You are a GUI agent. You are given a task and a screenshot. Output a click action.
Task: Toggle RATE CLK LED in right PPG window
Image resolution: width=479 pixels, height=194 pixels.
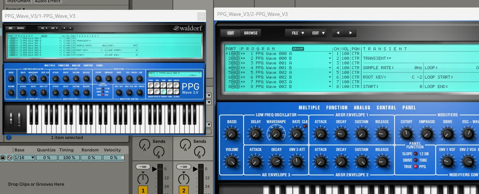click(305, 126)
